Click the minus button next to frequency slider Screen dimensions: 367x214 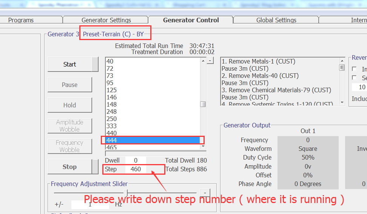click(x=204, y=193)
